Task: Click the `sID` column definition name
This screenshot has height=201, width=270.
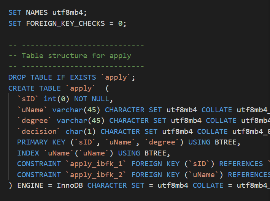Action: click(x=28, y=99)
